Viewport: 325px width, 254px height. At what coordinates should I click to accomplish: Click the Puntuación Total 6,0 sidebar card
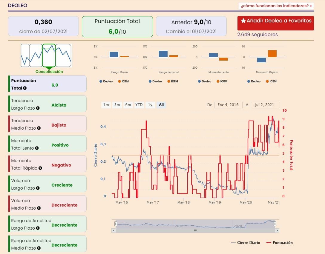coord(47,84)
